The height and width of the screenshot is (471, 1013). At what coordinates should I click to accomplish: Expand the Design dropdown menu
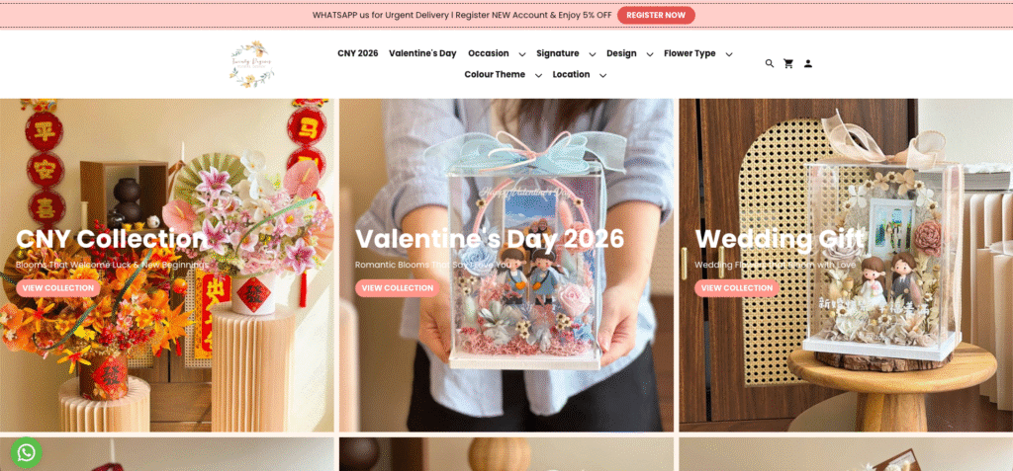click(629, 53)
